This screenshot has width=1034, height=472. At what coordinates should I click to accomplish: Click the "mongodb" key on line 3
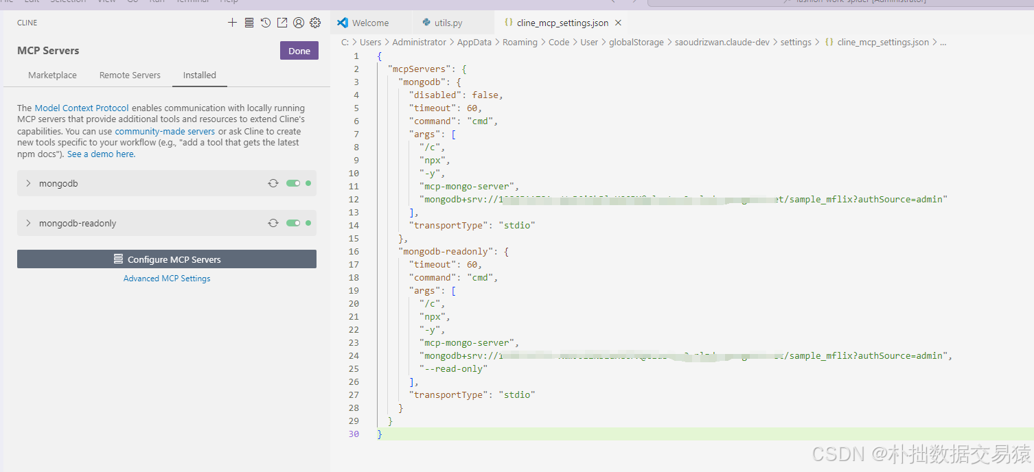423,82
